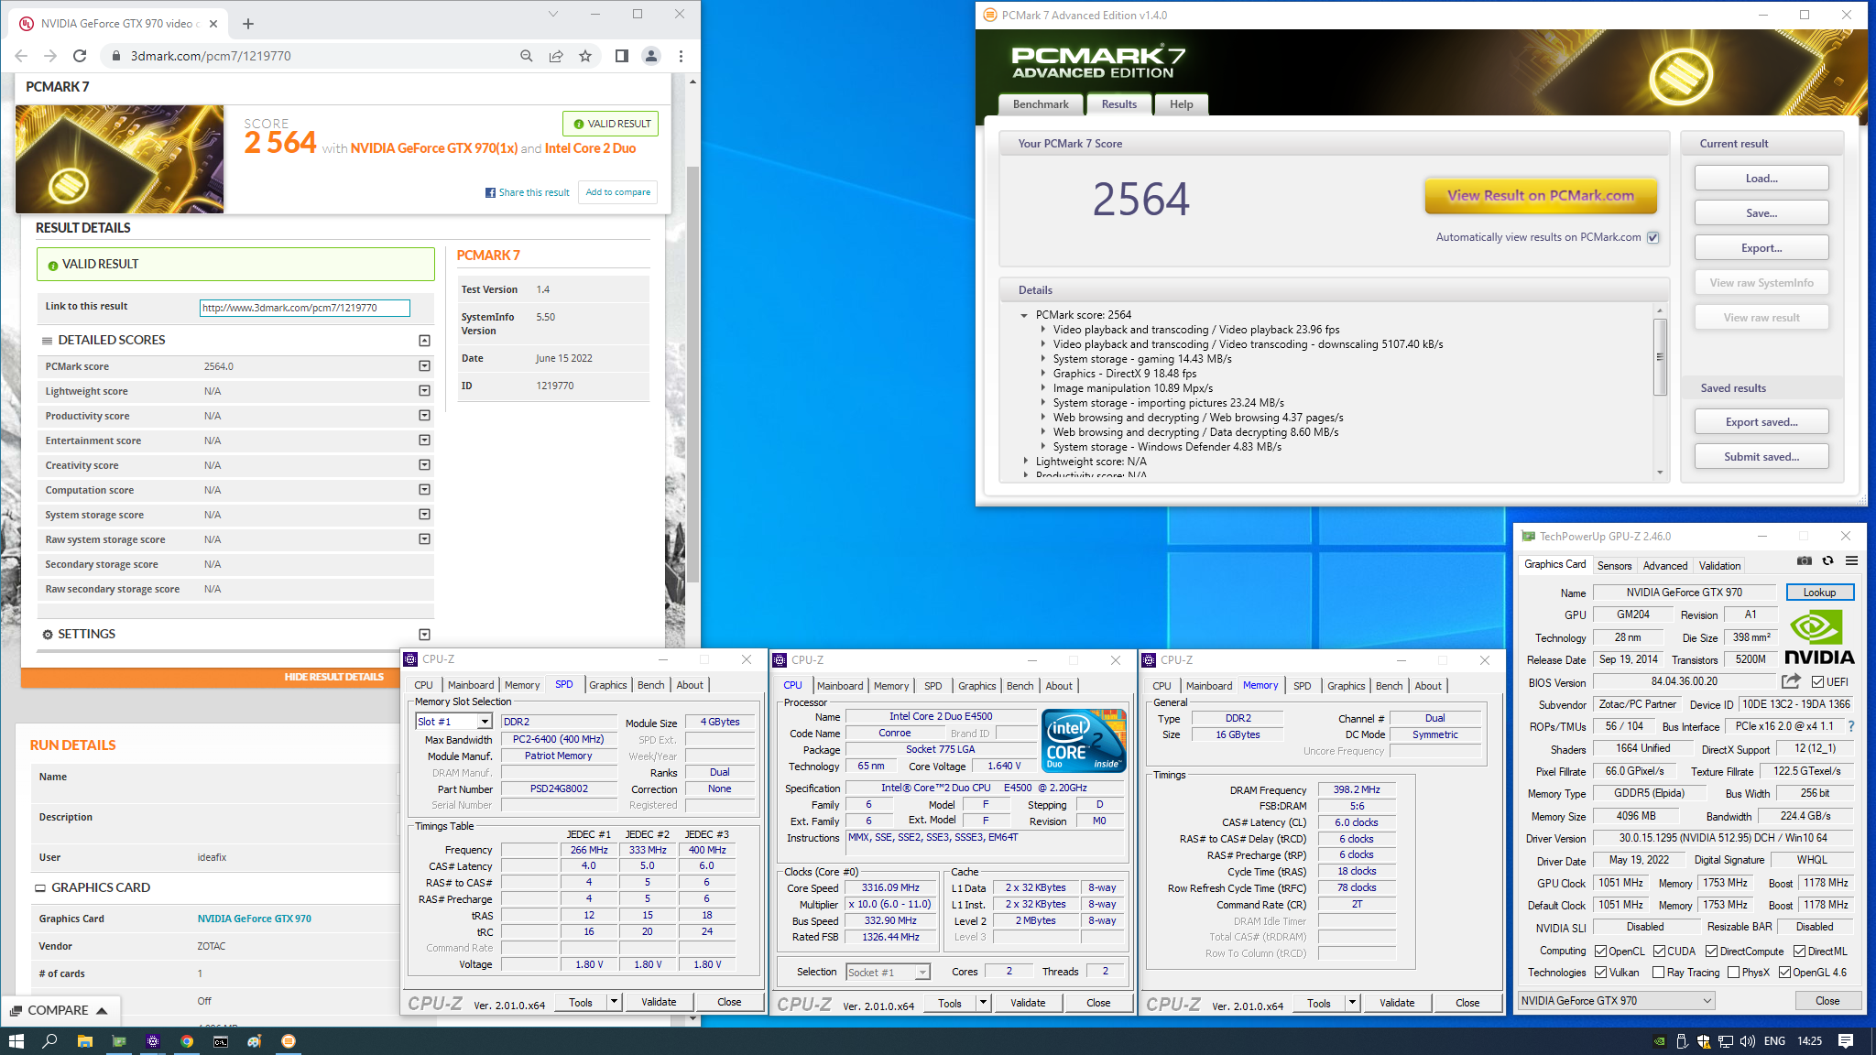Open Mainboard tab in the Memory CPU-Z window

coord(1208,686)
